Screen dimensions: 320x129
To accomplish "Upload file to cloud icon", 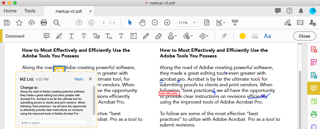I will 31,23.
